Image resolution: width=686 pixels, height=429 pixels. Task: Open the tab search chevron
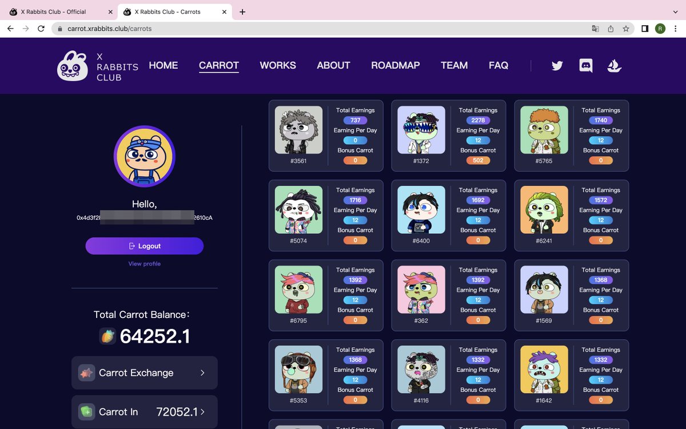[675, 11]
